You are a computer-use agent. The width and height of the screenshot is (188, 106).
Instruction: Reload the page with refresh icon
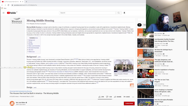tap(9, 5)
